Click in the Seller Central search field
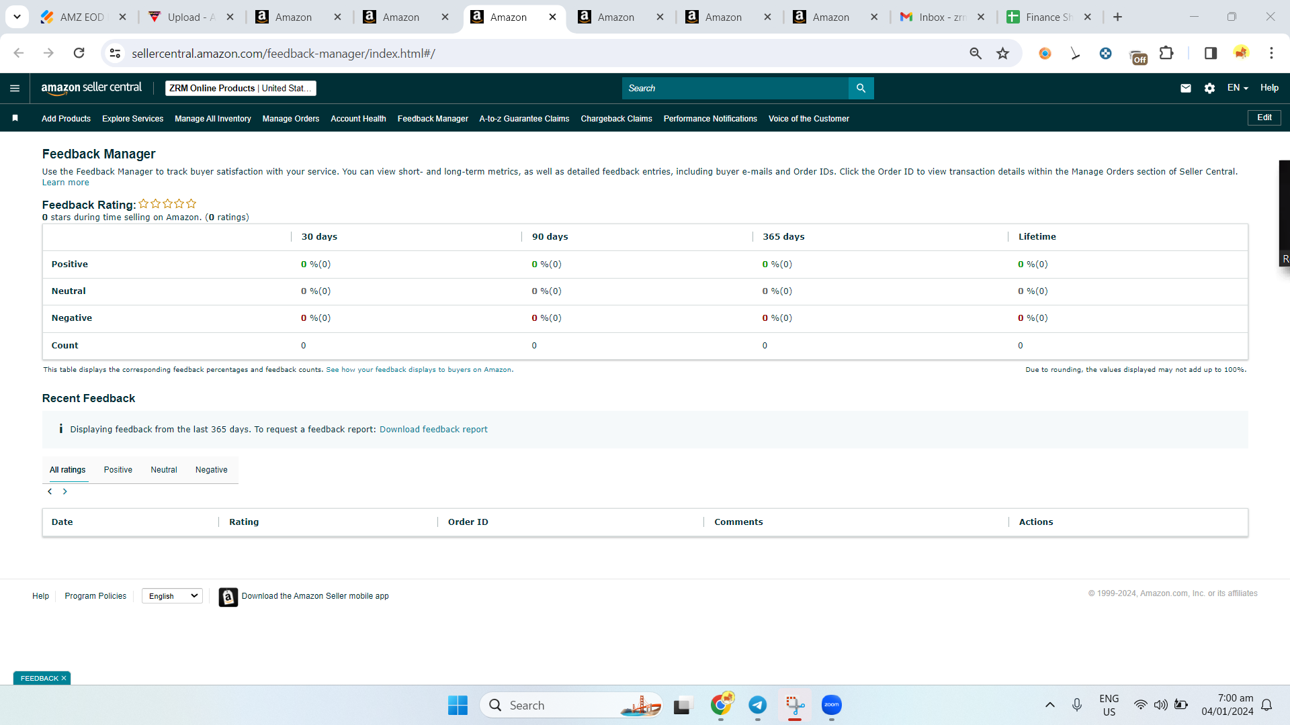This screenshot has width=1290, height=725. pos(735,88)
